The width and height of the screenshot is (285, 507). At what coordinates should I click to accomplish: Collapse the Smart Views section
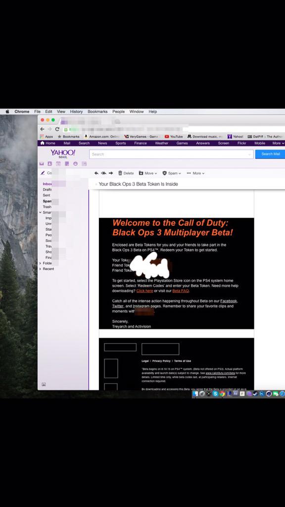[41, 212]
